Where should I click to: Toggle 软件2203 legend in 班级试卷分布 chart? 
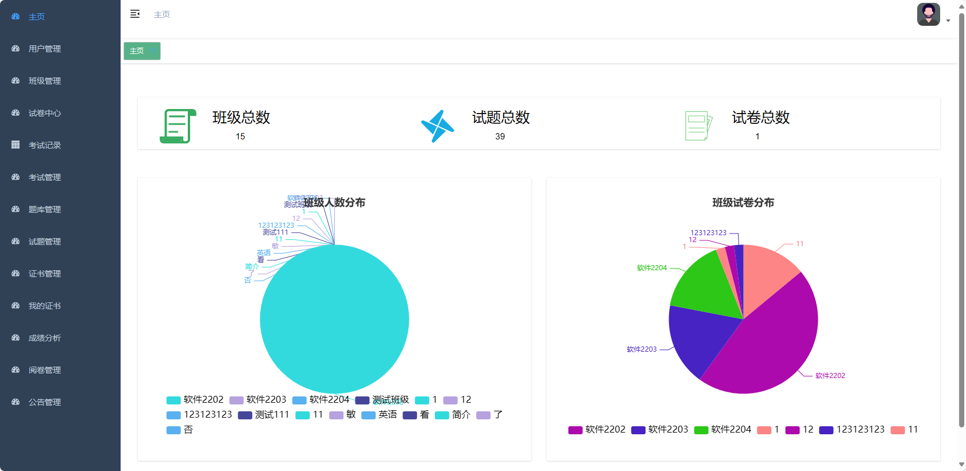(x=660, y=430)
